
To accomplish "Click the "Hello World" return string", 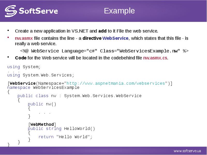I will tap(74, 137).
